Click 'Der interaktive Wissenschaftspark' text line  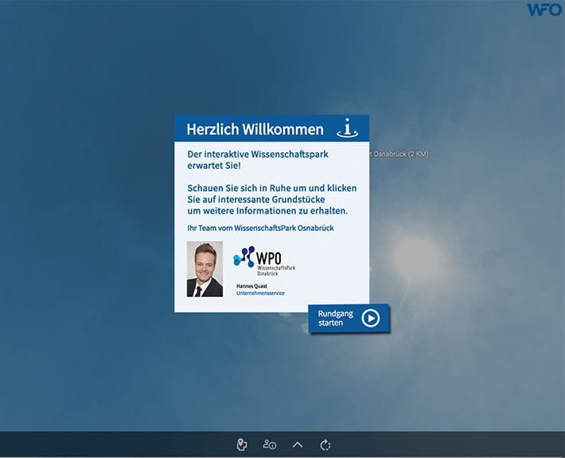point(258,154)
